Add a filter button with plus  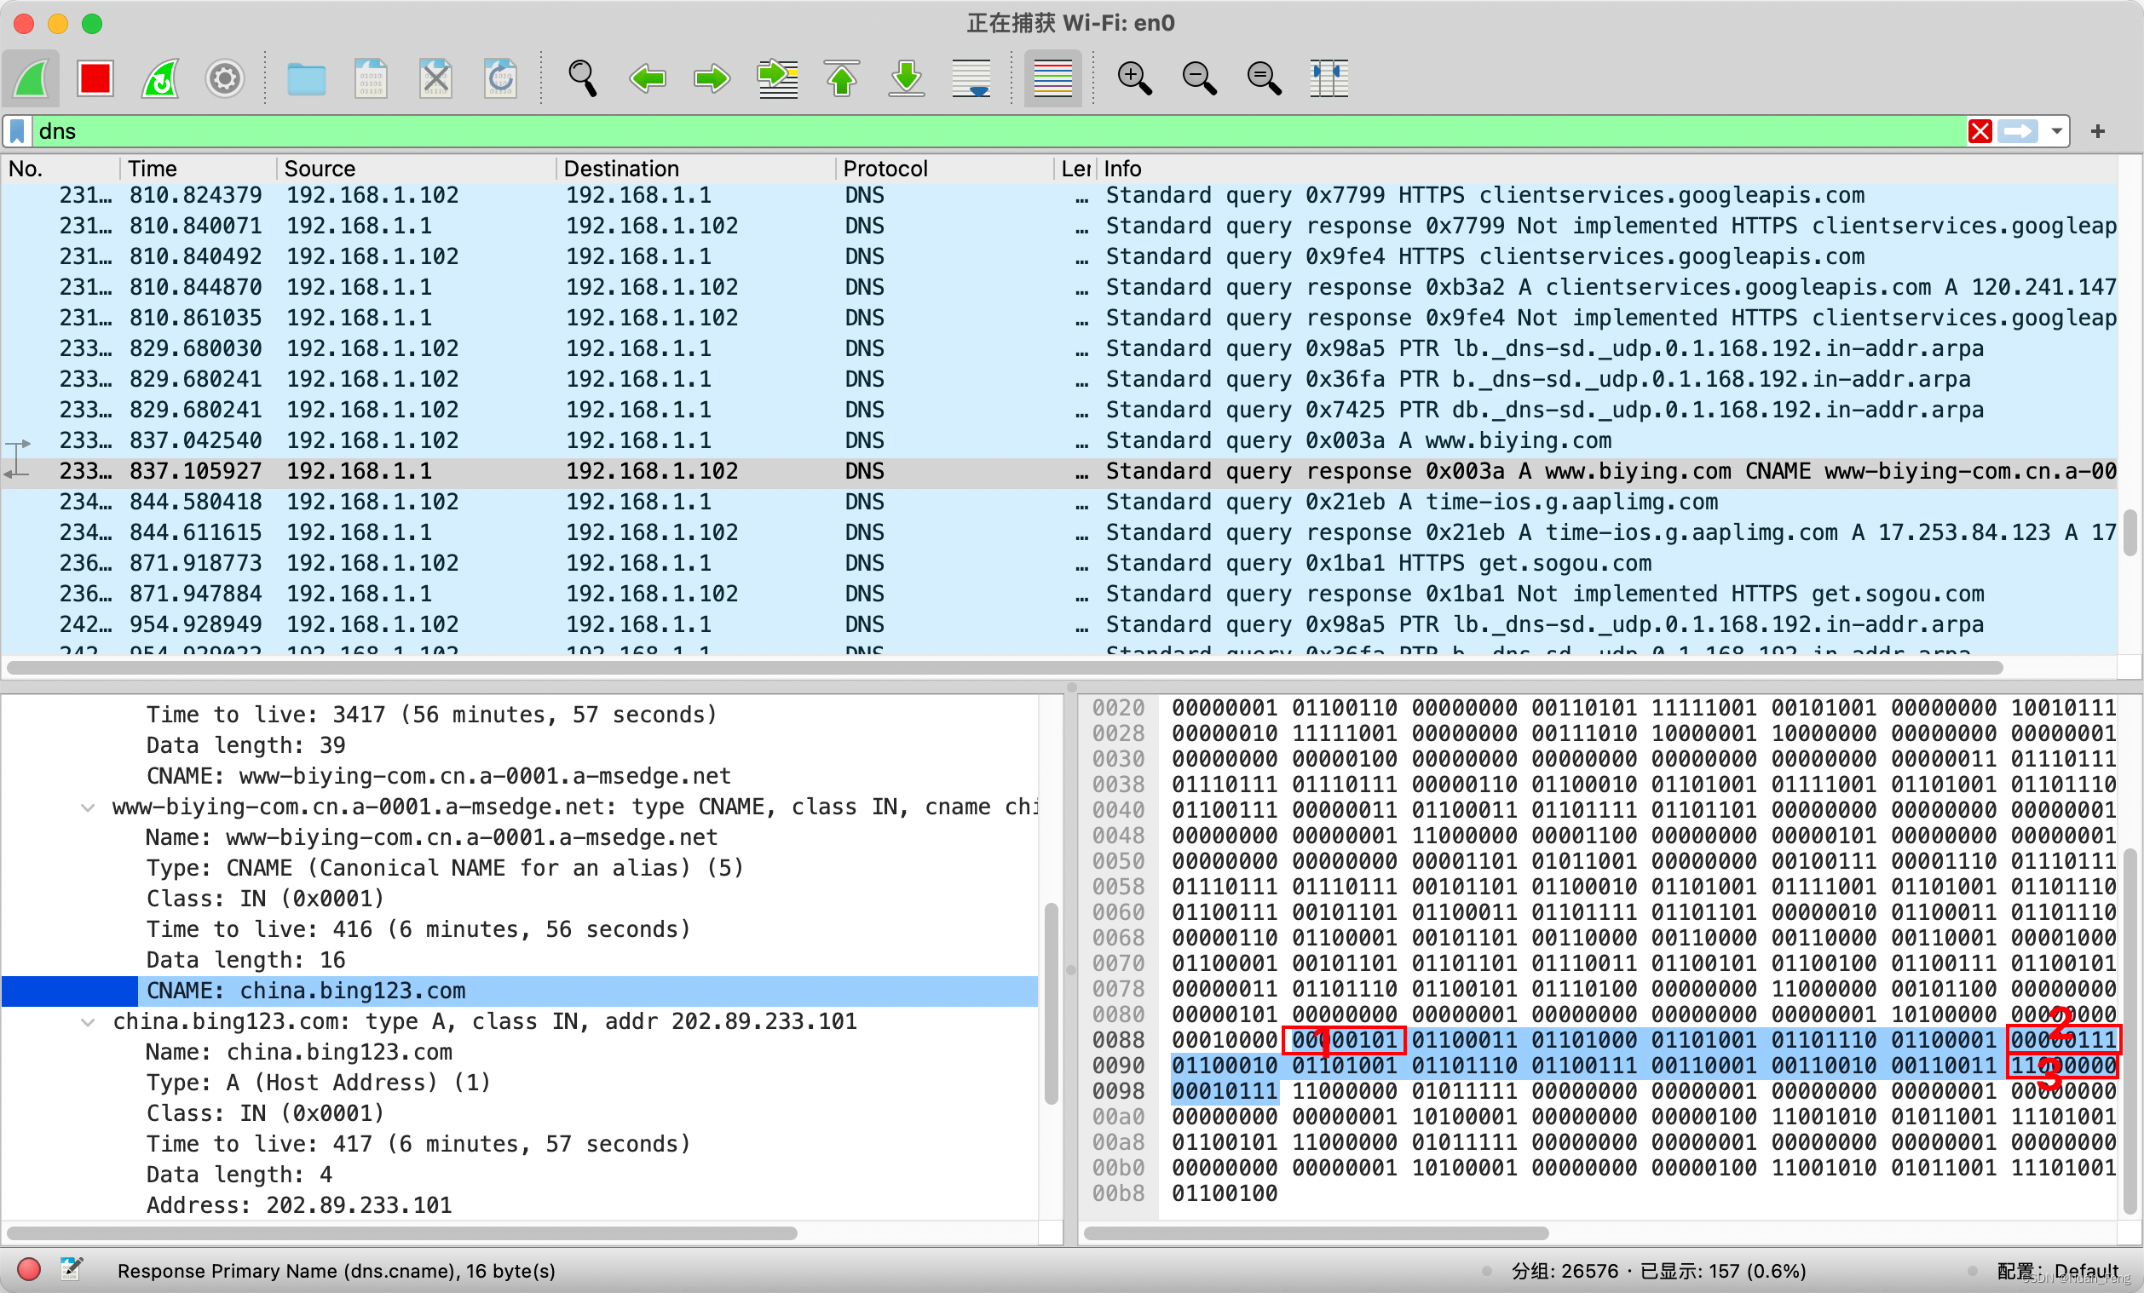[x=2098, y=131]
